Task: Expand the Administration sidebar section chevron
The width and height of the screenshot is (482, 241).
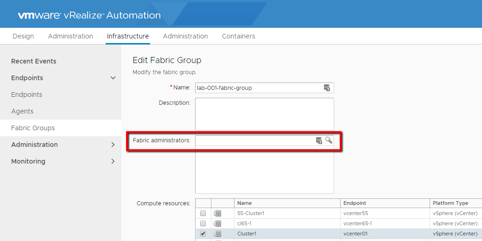Action: [113, 145]
